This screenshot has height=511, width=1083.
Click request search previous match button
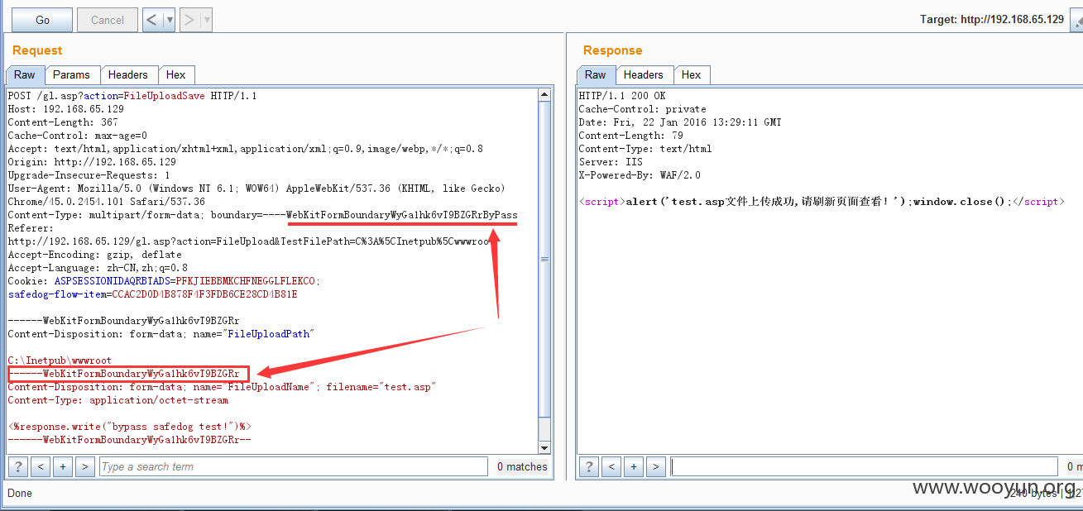[41, 466]
